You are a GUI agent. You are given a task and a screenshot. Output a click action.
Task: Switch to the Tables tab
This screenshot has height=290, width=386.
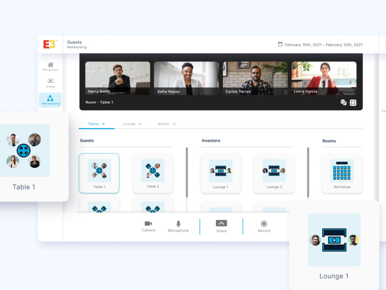[96, 124]
